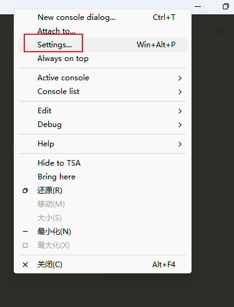Click the restore icon beside 还原(R)
Viewport: 234px width, 307px height.
tap(25, 191)
